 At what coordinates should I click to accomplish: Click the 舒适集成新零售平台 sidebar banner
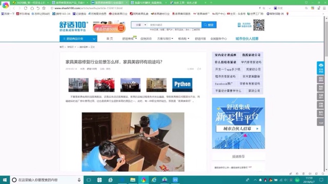[238, 123]
